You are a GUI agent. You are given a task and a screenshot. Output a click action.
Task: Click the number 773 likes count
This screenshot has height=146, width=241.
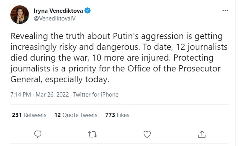click(x=110, y=115)
